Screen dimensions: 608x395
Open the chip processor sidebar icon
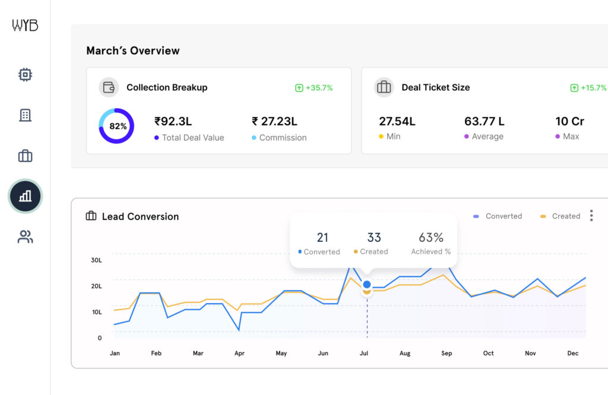pyautogui.click(x=25, y=75)
